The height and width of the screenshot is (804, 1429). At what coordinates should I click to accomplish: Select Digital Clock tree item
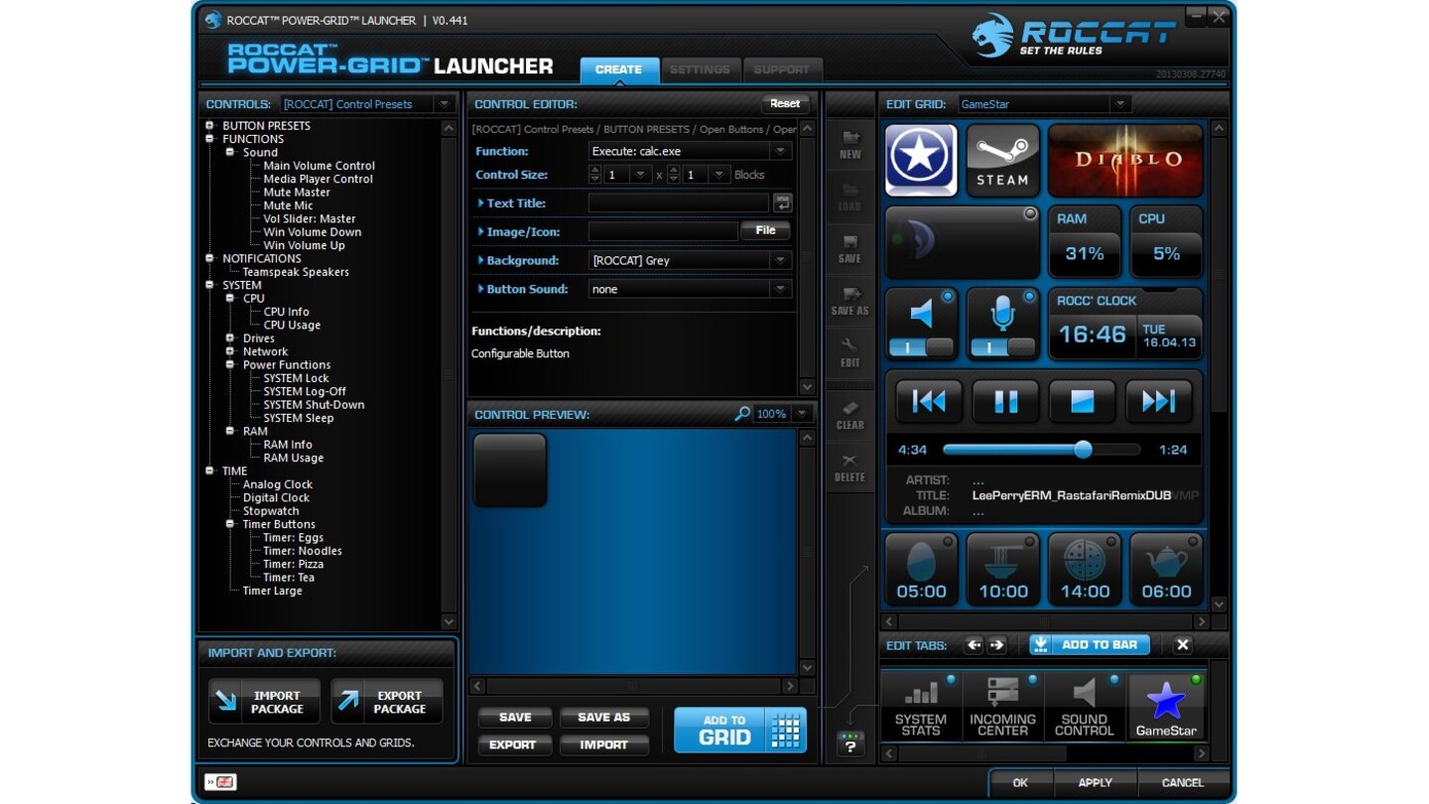click(x=276, y=498)
